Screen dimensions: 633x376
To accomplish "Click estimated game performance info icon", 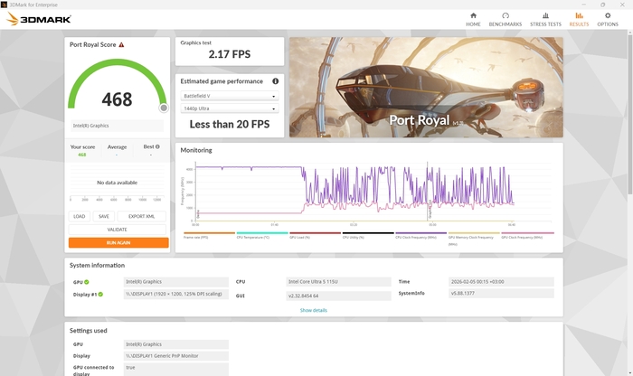I will click(x=275, y=80).
